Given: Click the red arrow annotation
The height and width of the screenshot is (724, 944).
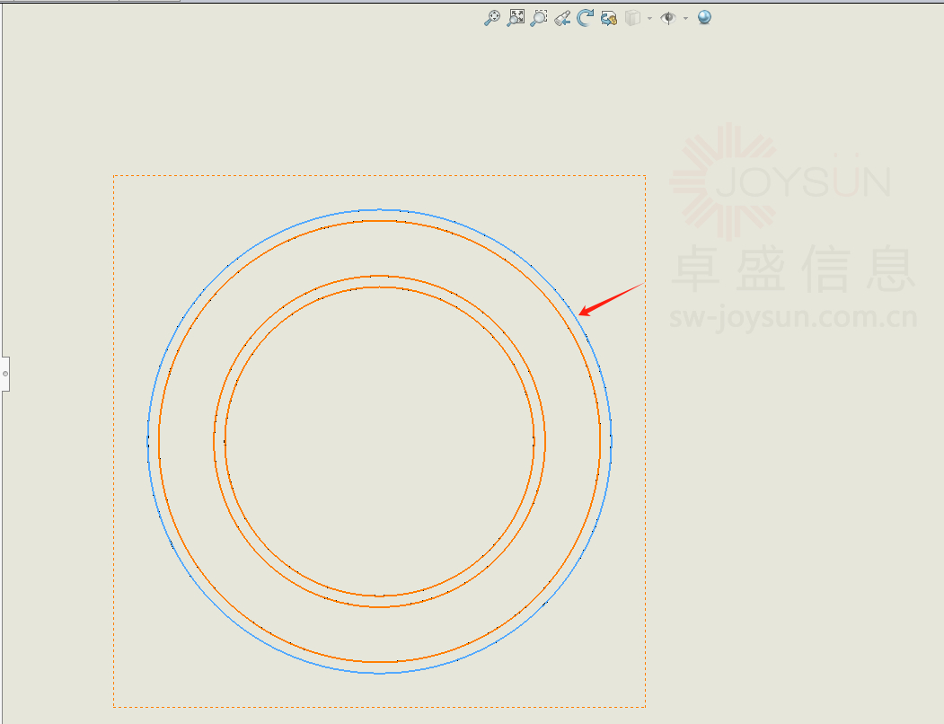Looking at the screenshot, I should click(611, 299).
